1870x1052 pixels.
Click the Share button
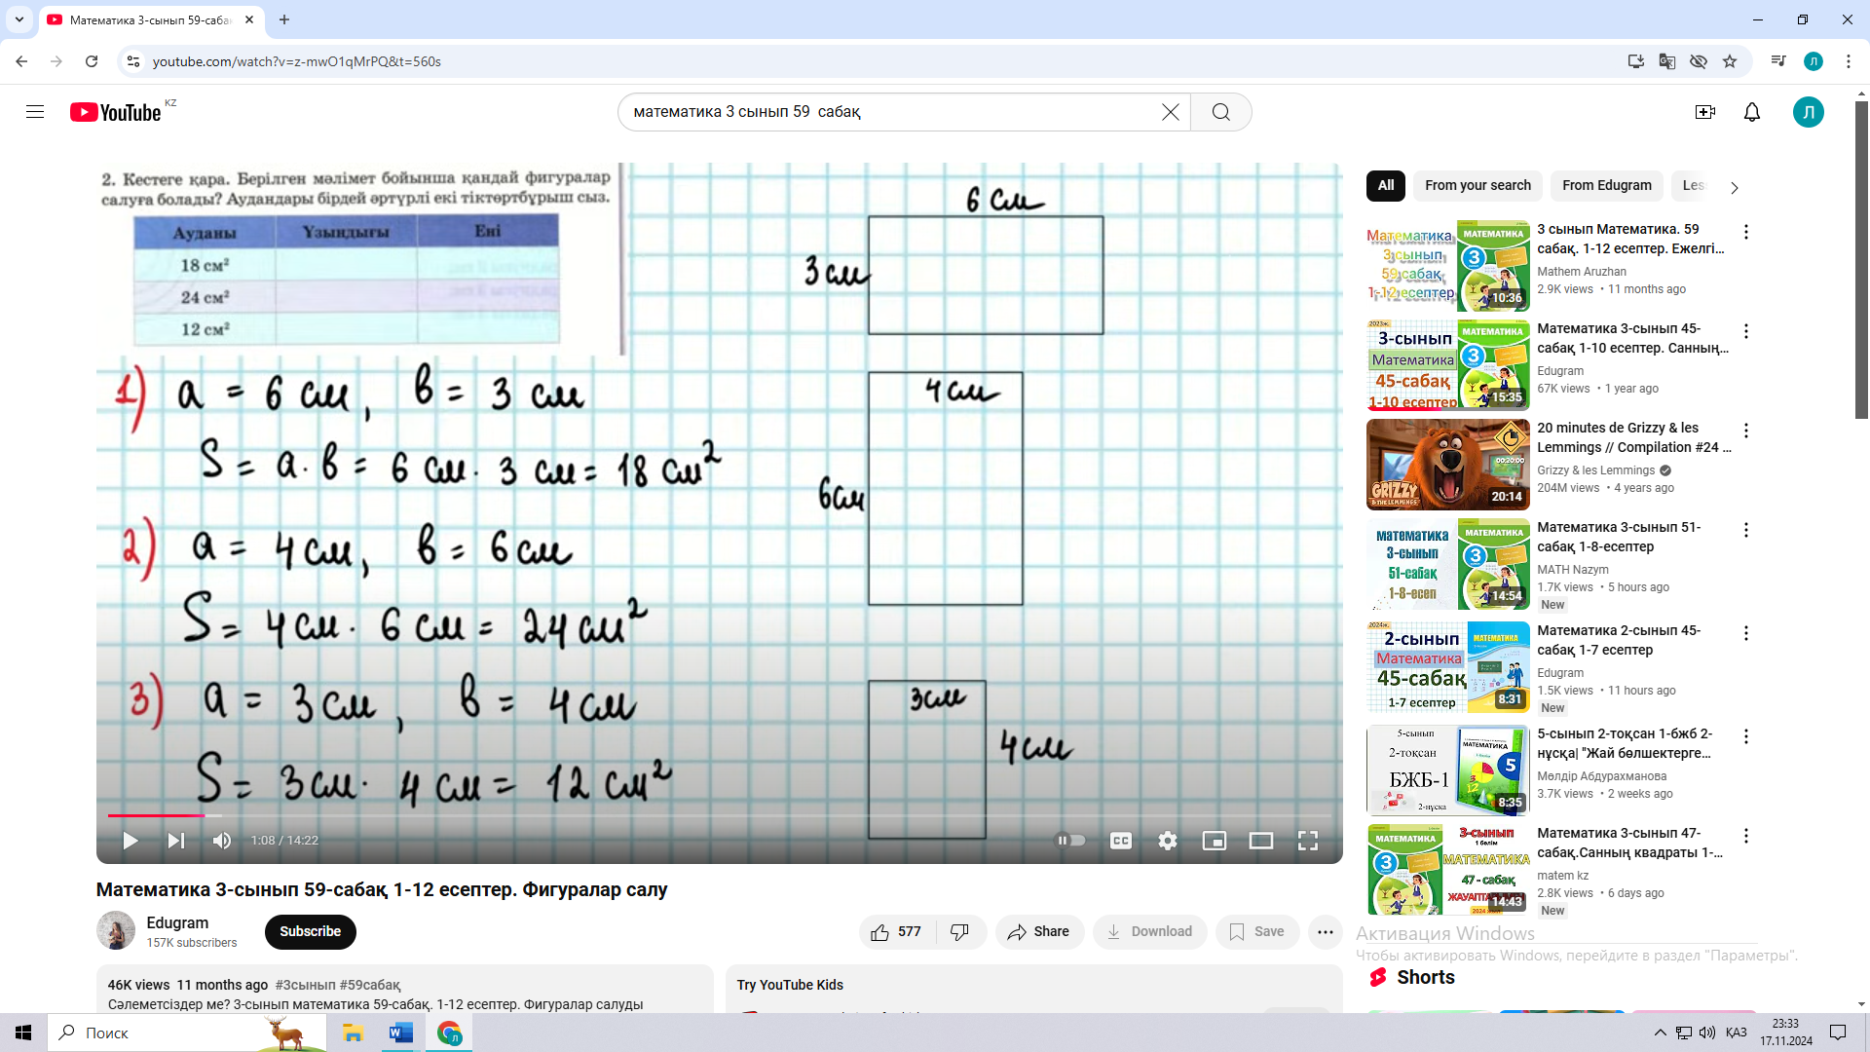[x=1038, y=932]
